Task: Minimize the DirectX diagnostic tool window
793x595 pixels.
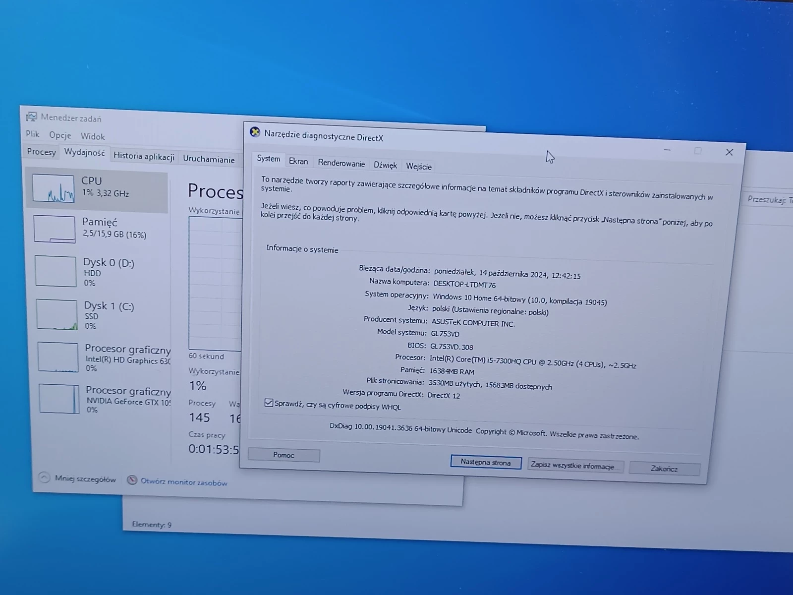Action: click(668, 150)
